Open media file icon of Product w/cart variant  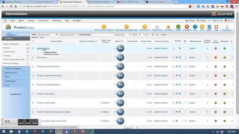[120, 94]
